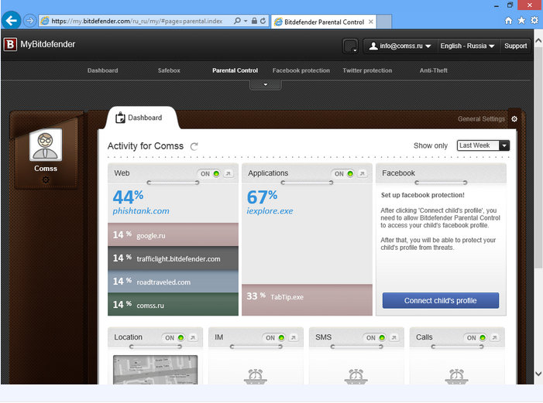
Task: Click the browser back arrow button
Action: click(x=11, y=21)
